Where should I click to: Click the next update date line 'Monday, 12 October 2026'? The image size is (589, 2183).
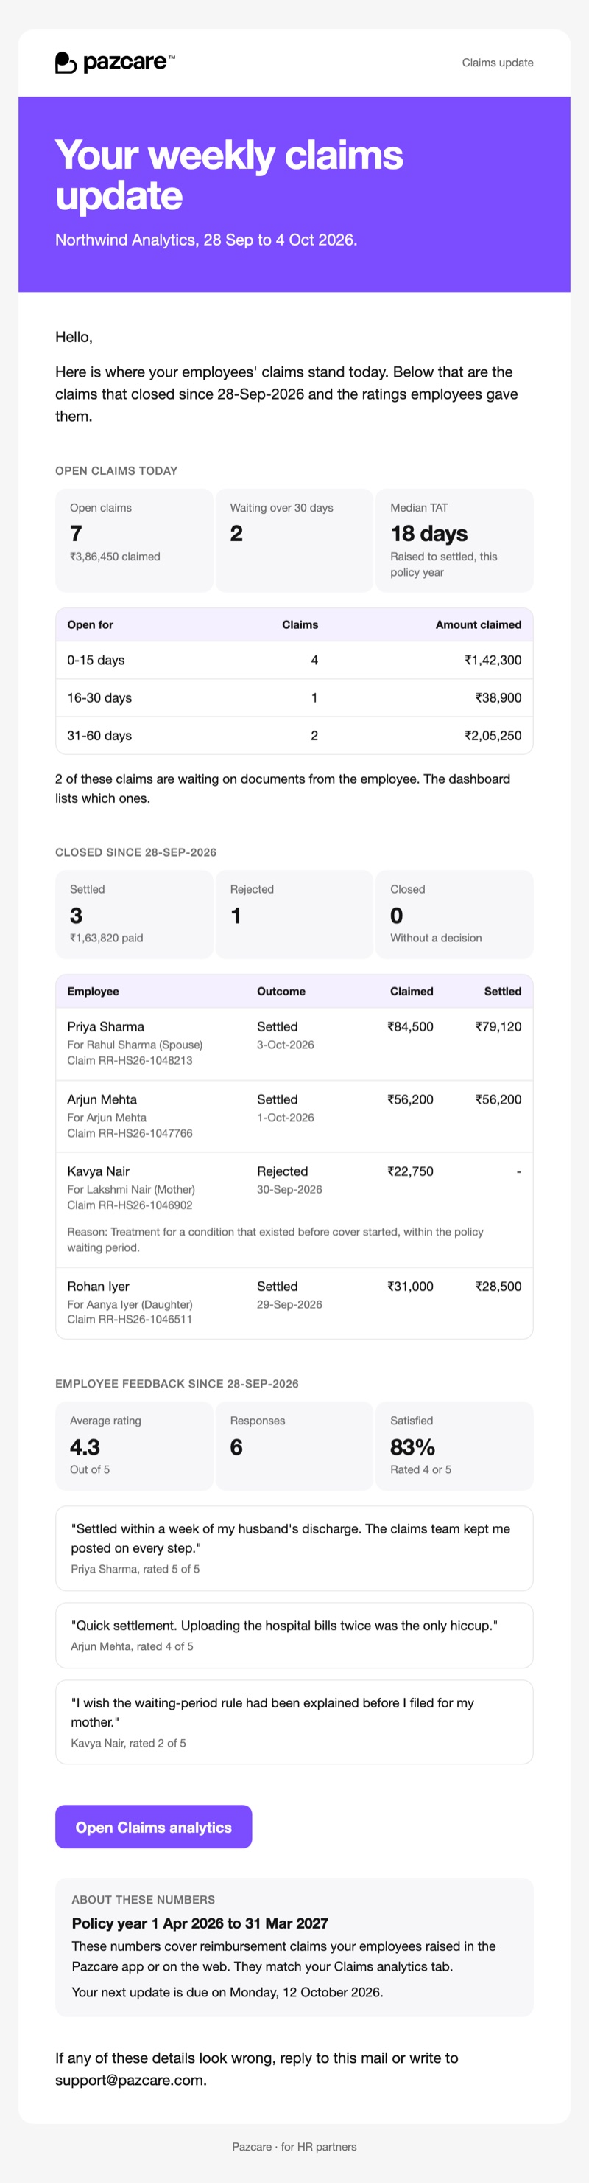coord(227,1992)
